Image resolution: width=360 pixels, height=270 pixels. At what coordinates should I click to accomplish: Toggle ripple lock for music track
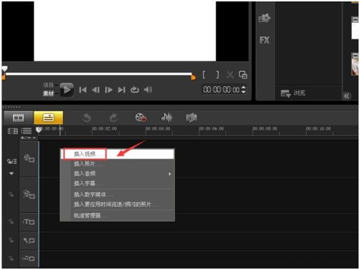11,258
